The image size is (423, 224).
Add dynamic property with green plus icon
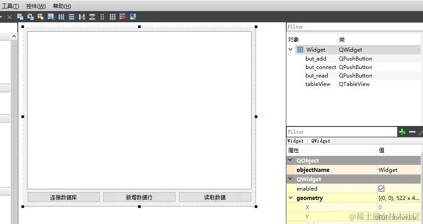(x=402, y=132)
